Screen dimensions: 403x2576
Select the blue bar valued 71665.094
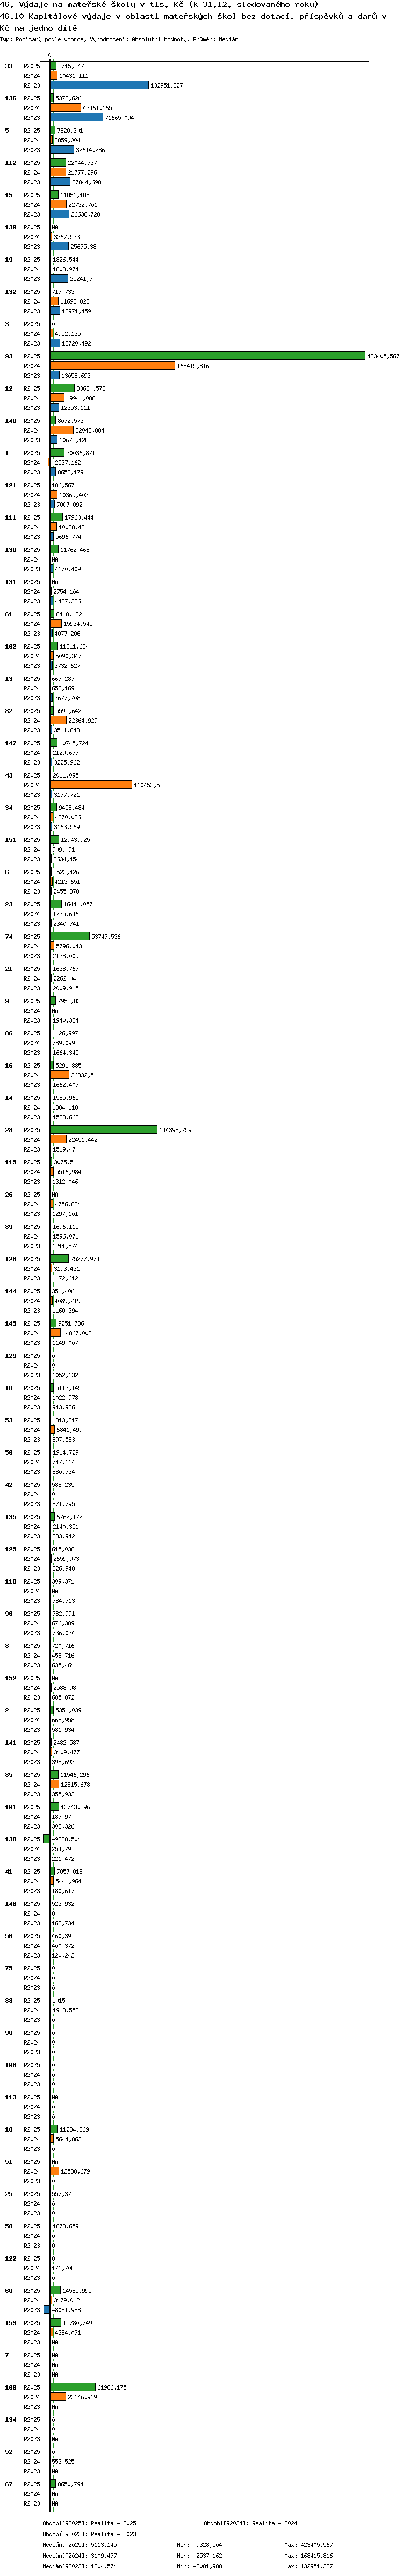pos(77,118)
